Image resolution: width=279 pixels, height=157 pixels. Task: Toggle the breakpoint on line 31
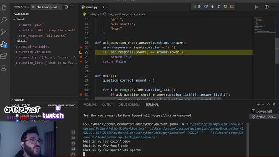[x=81, y=94]
